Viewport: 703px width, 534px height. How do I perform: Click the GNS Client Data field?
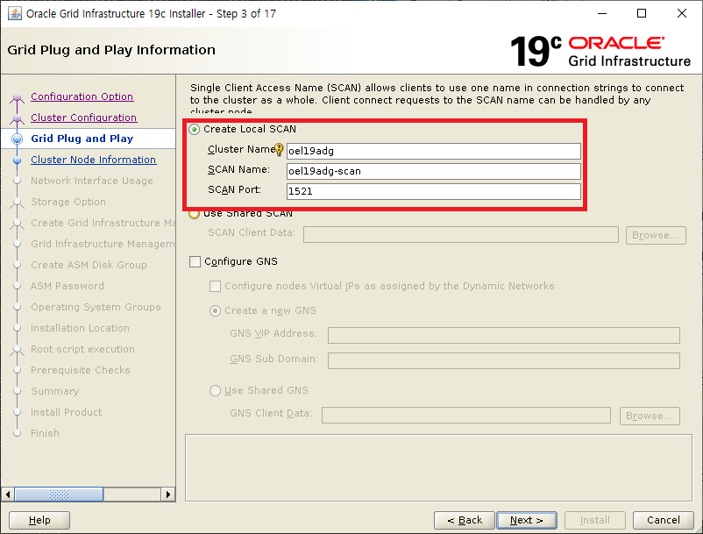click(466, 415)
